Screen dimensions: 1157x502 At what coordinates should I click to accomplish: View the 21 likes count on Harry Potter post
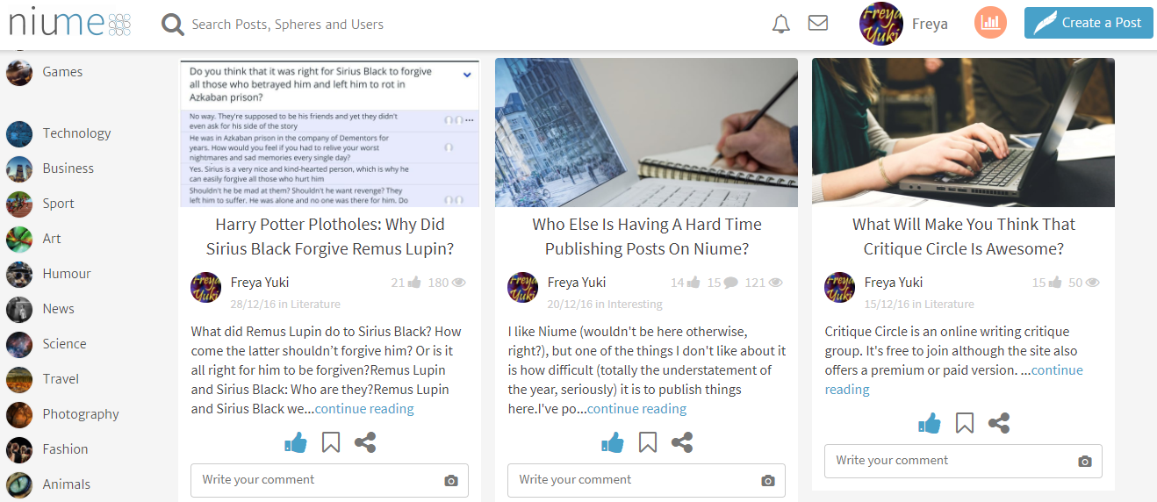pyautogui.click(x=406, y=283)
